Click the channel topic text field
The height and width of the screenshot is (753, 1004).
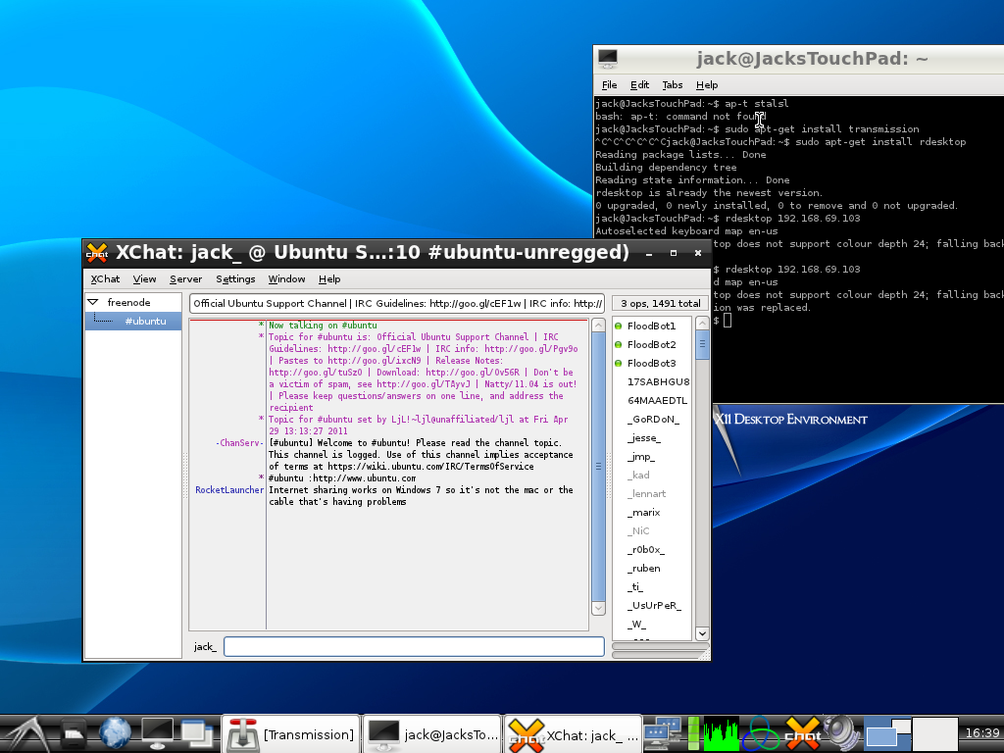[x=397, y=304]
